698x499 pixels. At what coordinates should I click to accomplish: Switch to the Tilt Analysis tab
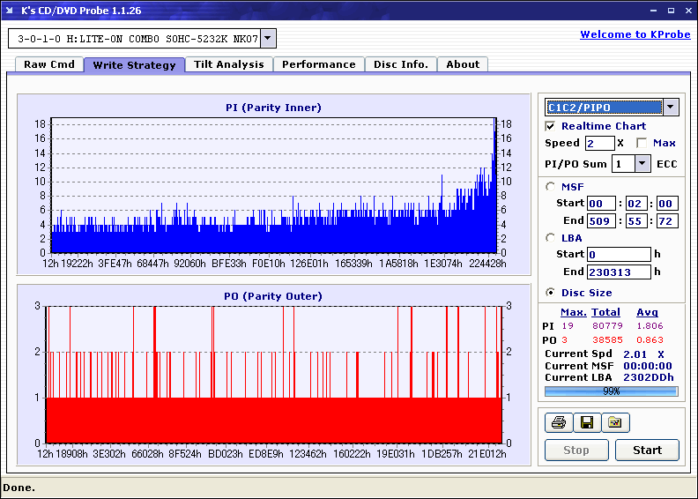(228, 64)
